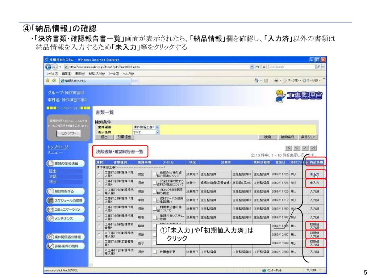Click 初期値入力済 in the 2009/10/07 row
Screen dimensions: 371x278
(314, 235)
